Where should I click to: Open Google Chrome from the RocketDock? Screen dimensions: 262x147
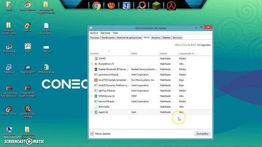pos(97,6)
